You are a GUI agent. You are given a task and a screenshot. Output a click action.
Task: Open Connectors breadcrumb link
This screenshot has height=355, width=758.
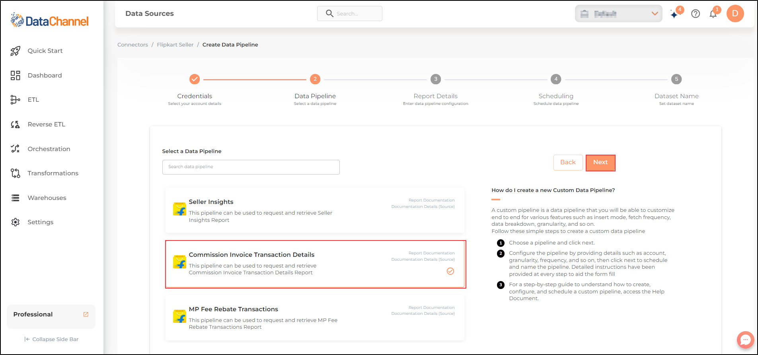(133, 45)
